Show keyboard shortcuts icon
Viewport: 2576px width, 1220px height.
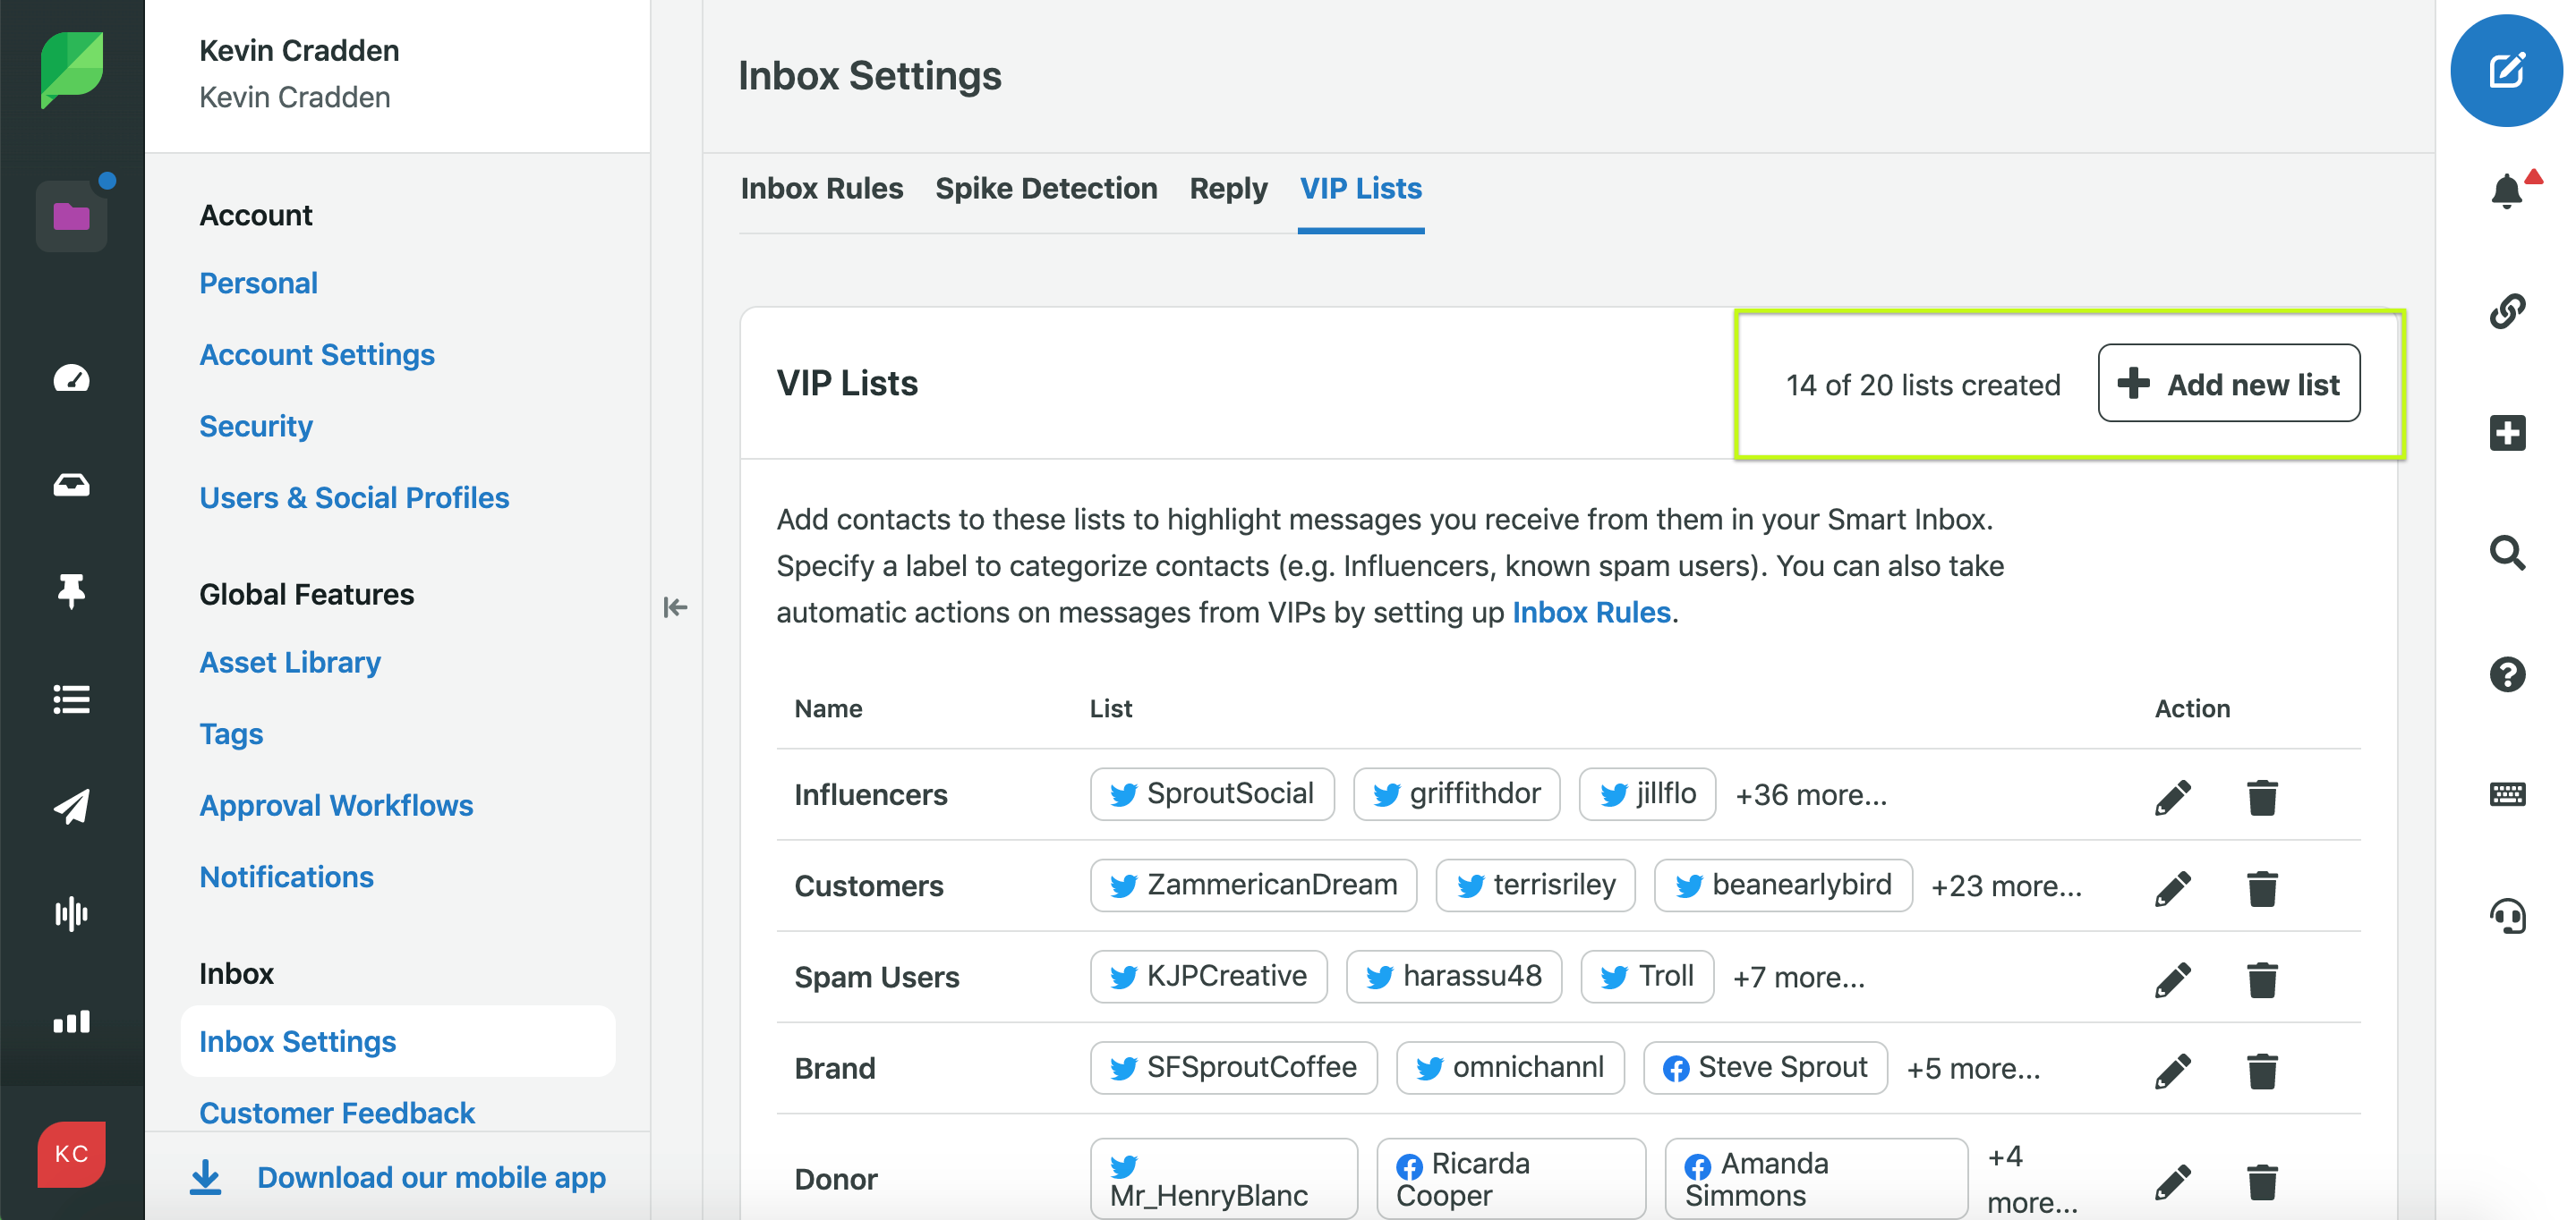(2508, 794)
